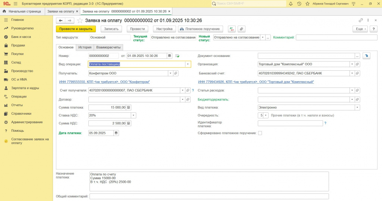Focus the search field Поиск Ctrl+Shift+F
Screen dimensions: 382x201
click(249, 4)
